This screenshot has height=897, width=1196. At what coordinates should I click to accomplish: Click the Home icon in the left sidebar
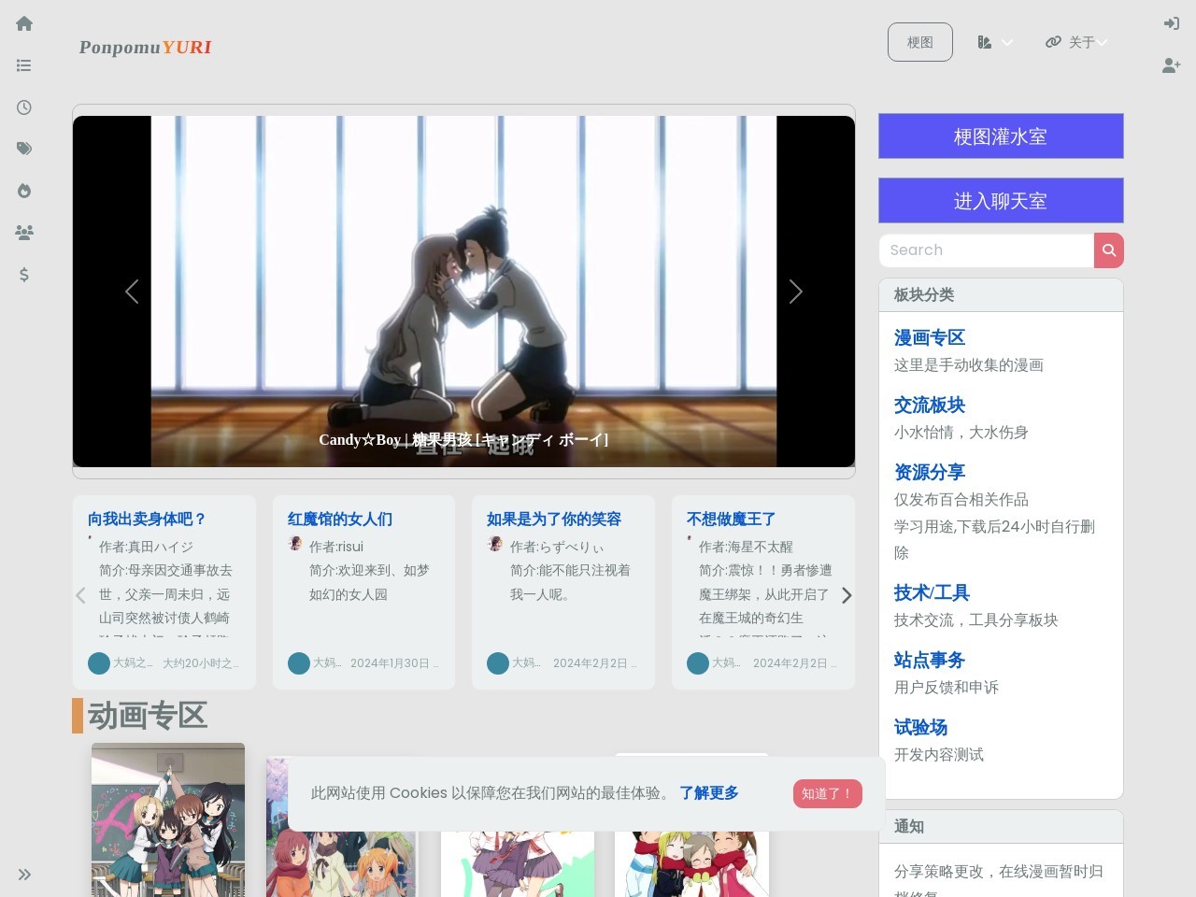click(x=23, y=23)
